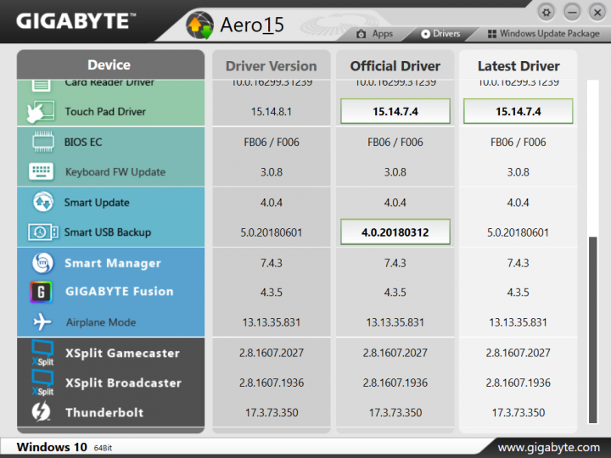Click Smart USB Backup driver version 5.0.20180601
This screenshot has height=458, width=611.
(272, 232)
